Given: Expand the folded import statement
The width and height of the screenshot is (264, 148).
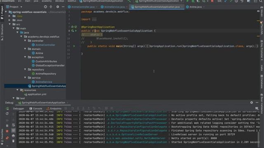Looking at the screenshot, I should [x=94, y=19].
